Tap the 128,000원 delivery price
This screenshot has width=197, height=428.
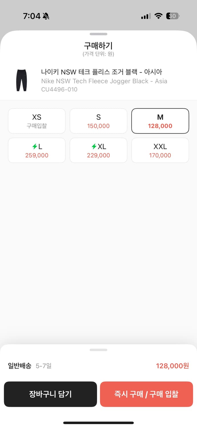point(172,366)
